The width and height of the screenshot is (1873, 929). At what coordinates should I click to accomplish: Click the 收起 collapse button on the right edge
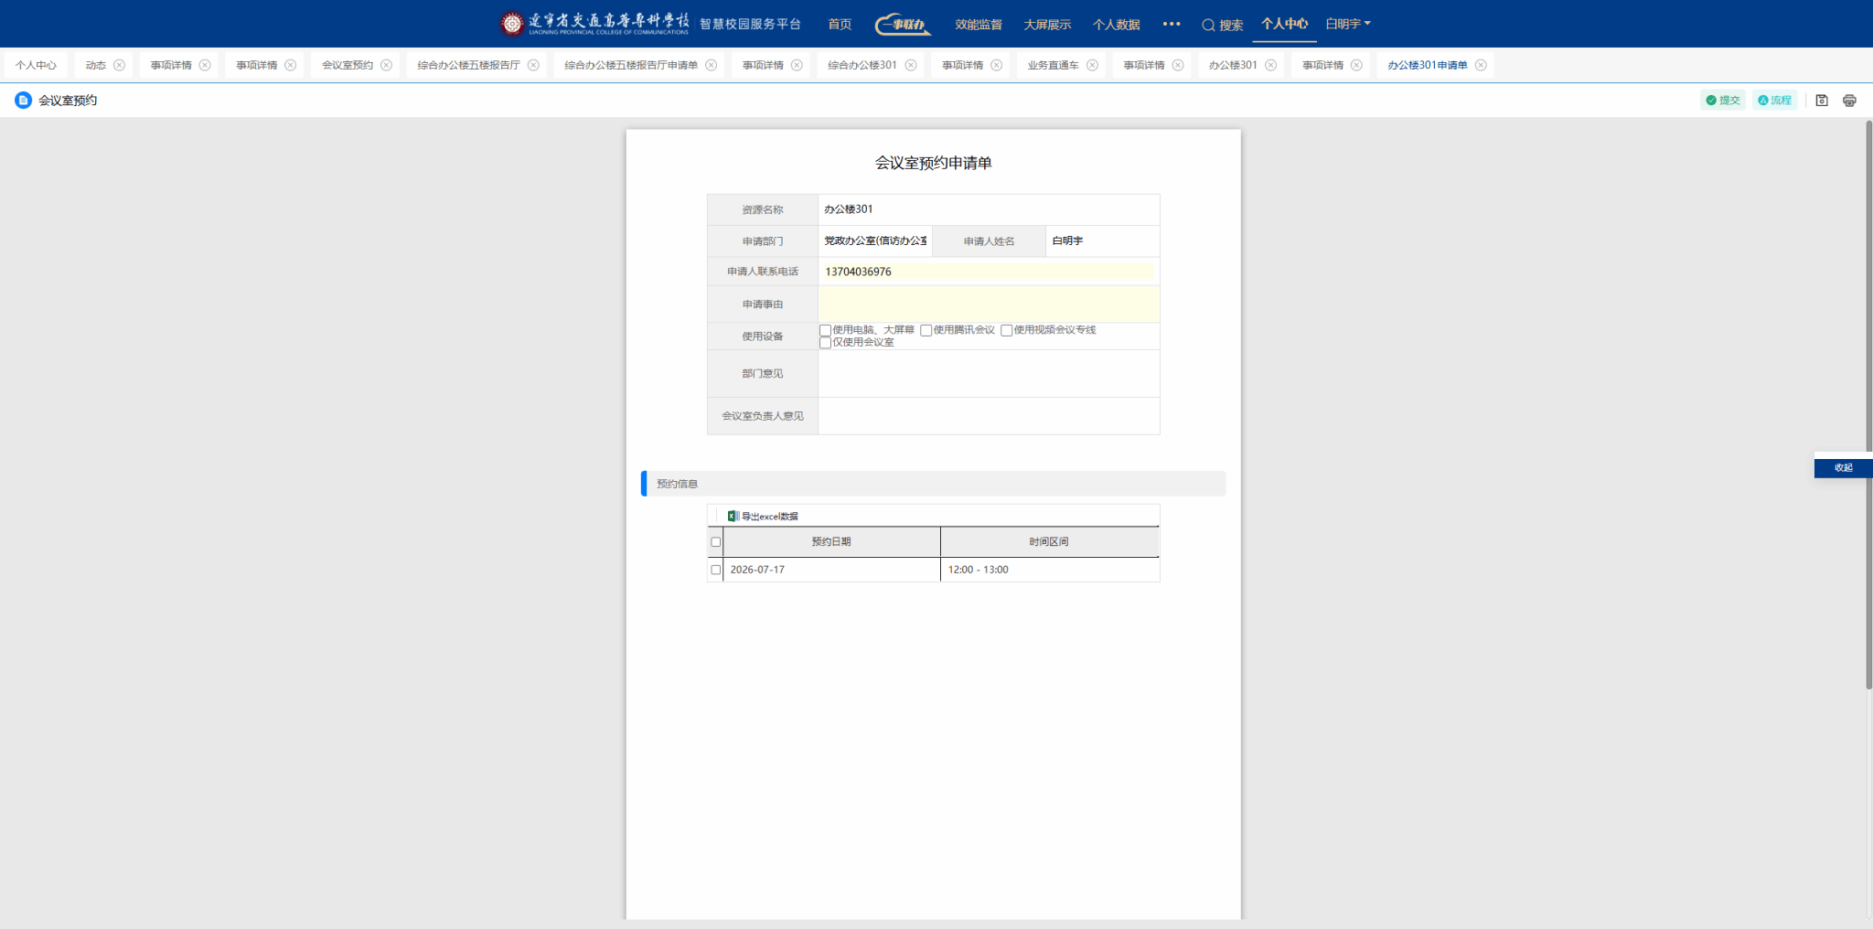pos(1843,467)
